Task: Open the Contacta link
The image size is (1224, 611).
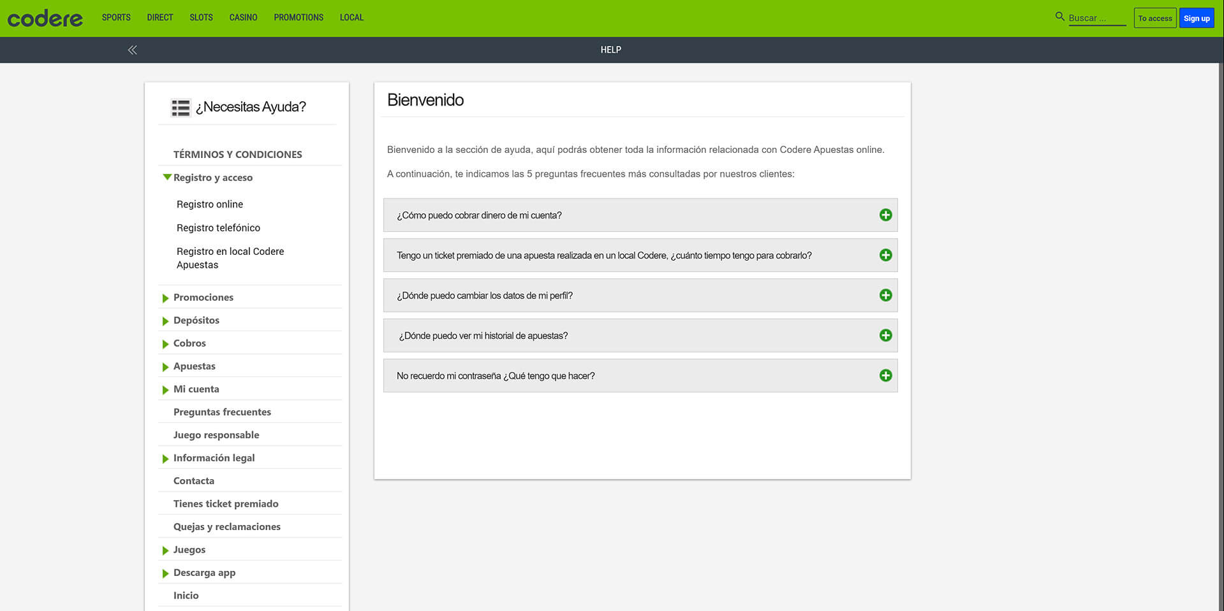Action: coord(194,481)
